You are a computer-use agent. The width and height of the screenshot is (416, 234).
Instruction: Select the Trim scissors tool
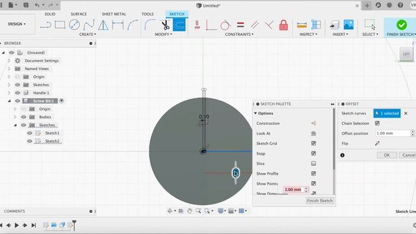coord(165,25)
